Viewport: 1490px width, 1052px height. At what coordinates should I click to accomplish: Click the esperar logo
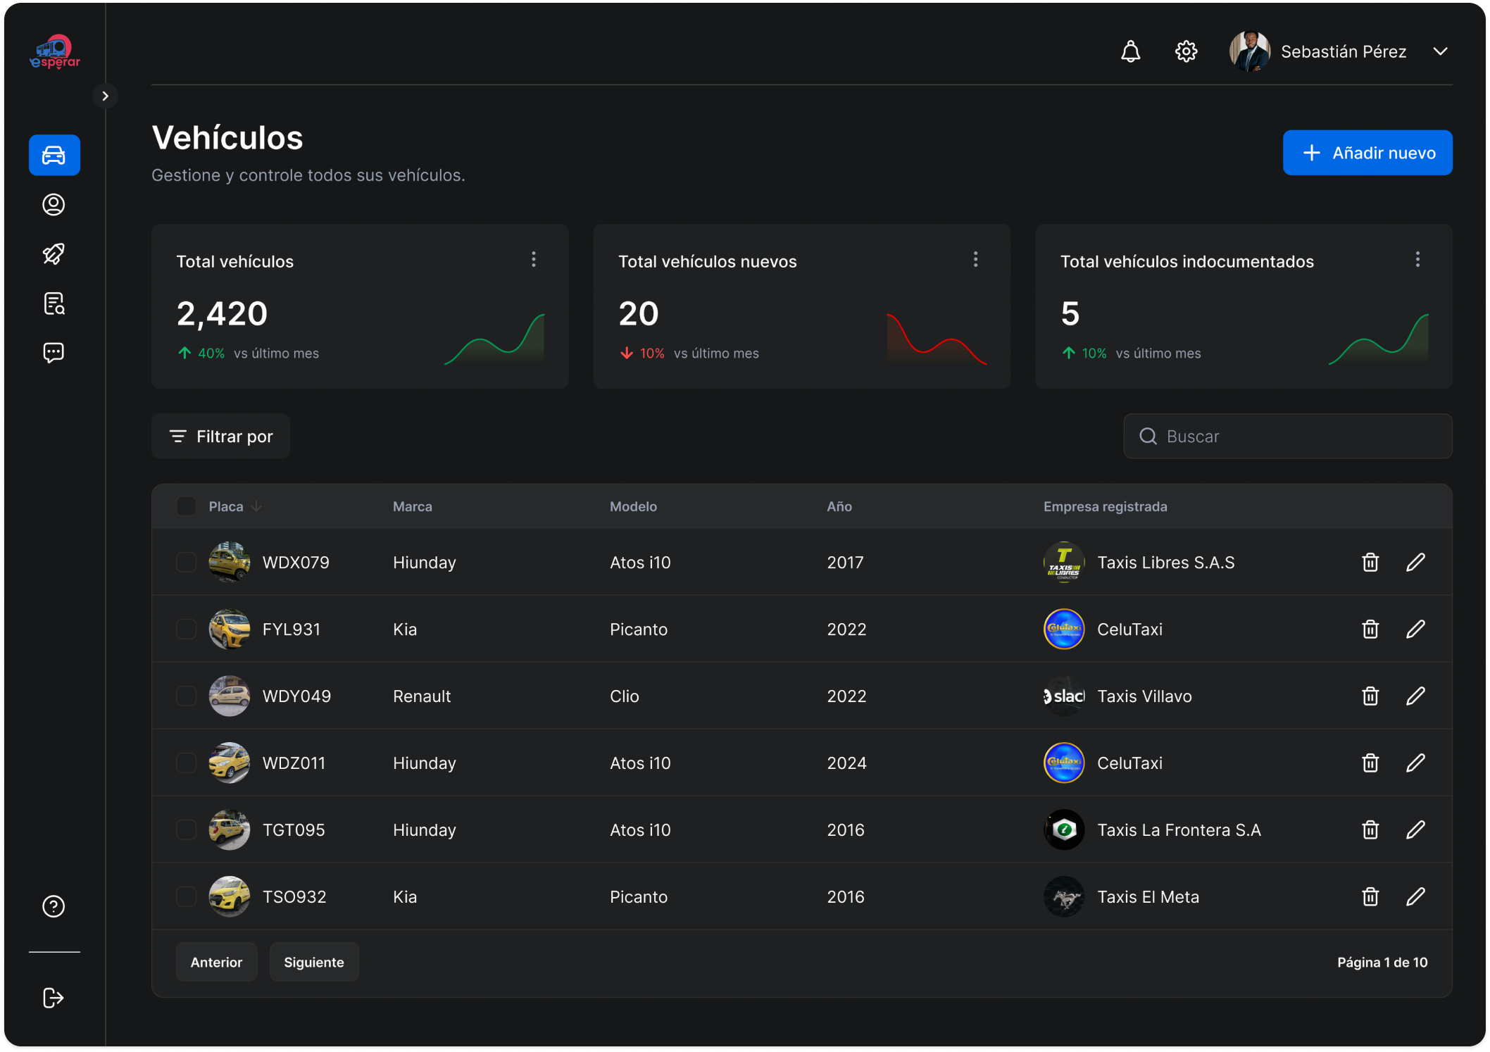tap(55, 52)
